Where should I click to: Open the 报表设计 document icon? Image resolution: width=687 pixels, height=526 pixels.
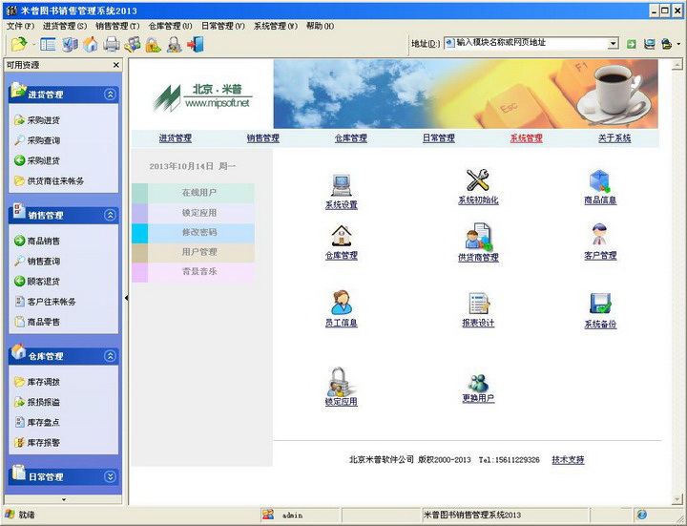tap(478, 303)
